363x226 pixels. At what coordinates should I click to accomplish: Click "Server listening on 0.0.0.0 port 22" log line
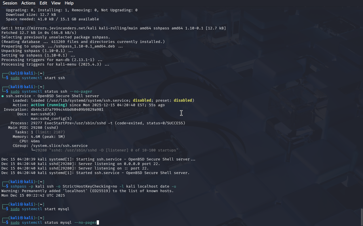81,164
